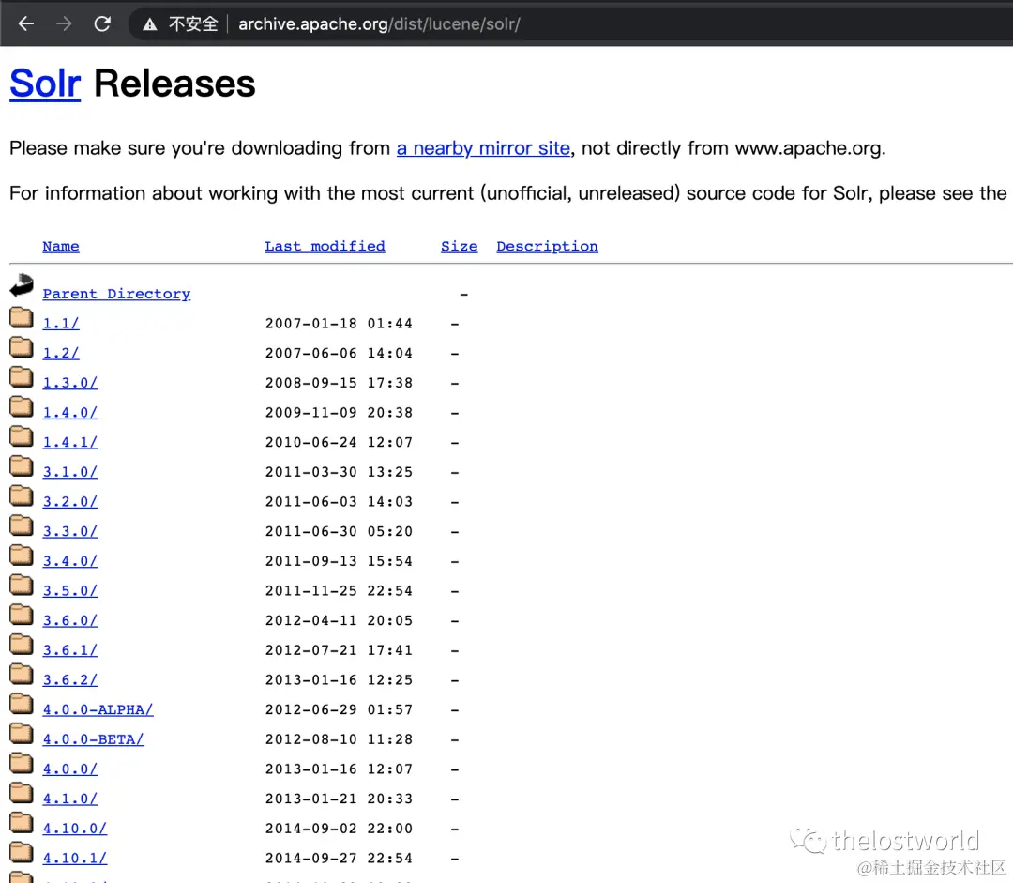
Task: Open the 3.3.0/ directory link
Action: 69,531
